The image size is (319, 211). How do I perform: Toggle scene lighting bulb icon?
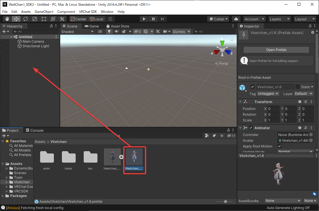[109, 31]
